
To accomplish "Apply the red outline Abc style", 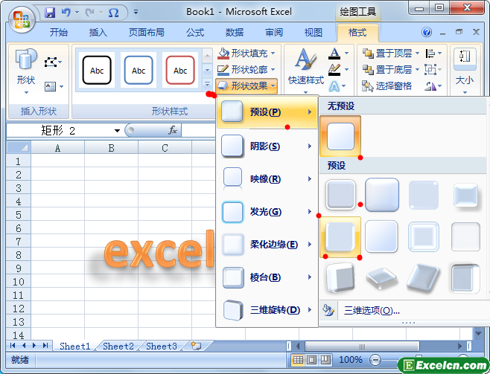I will tap(180, 70).
